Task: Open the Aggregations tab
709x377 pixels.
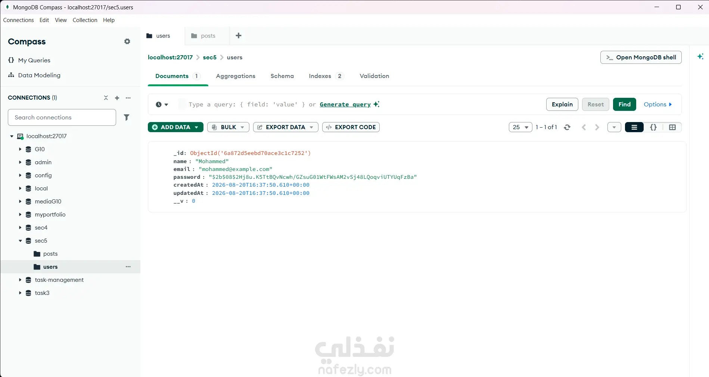Action: click(236, 76)
